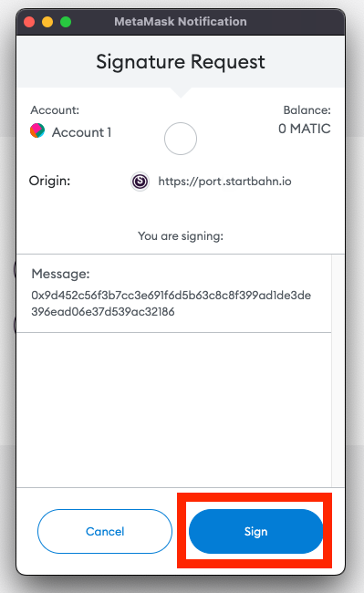The height and width of the screenshot is (593, 364).
Task: Select the hexadecimal message text
Action: pyautogui.click(x=172, y=303)
